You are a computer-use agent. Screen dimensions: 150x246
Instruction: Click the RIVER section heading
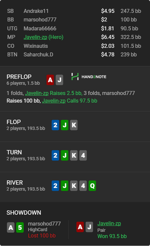coord(15,183)
